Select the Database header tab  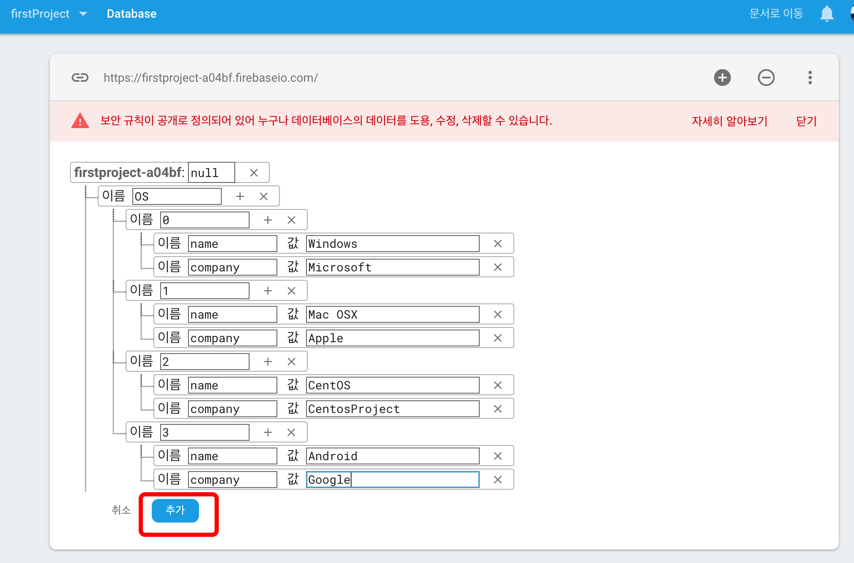click(132, 14)
